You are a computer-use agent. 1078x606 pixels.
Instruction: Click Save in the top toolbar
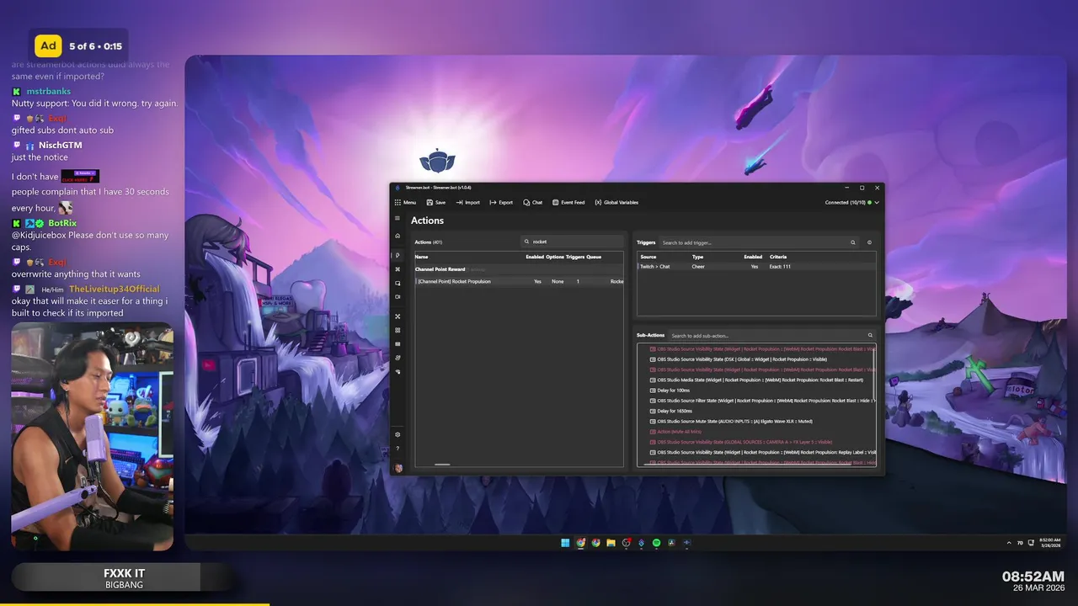(436, 202)
